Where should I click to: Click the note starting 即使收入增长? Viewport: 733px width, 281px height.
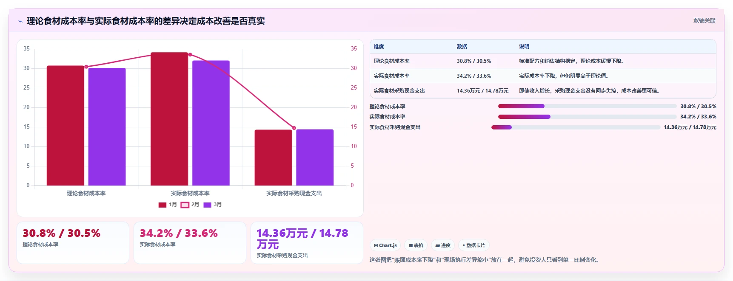tap(589, 91)
